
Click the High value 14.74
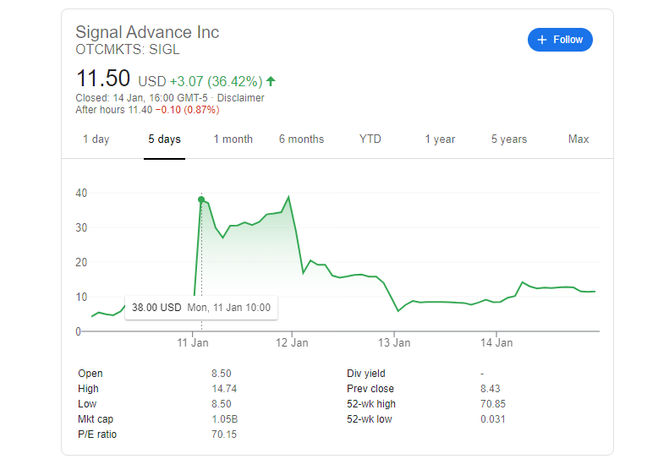tap(224, 389)
